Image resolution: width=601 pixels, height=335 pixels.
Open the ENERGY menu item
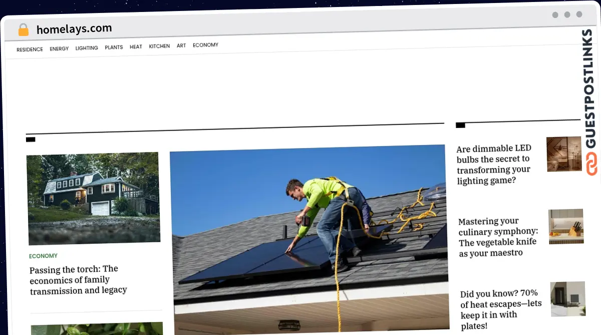59,48
